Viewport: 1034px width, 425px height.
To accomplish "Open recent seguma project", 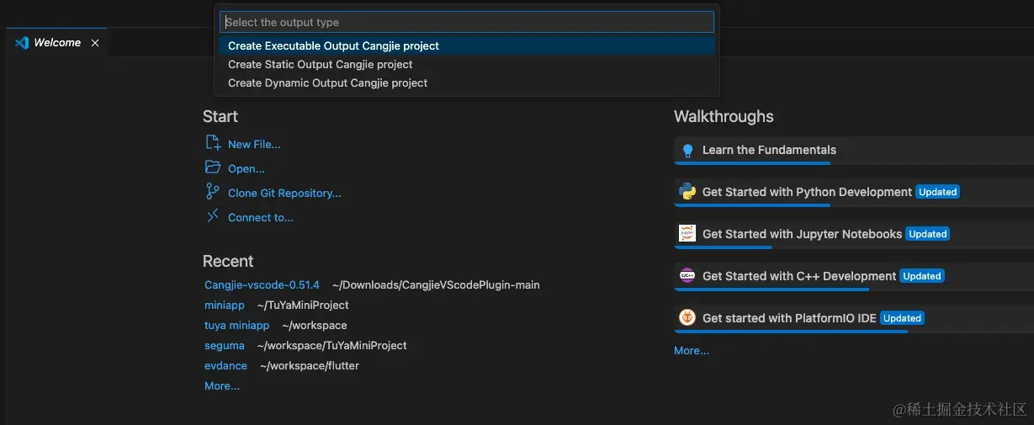I will (225, 346).
